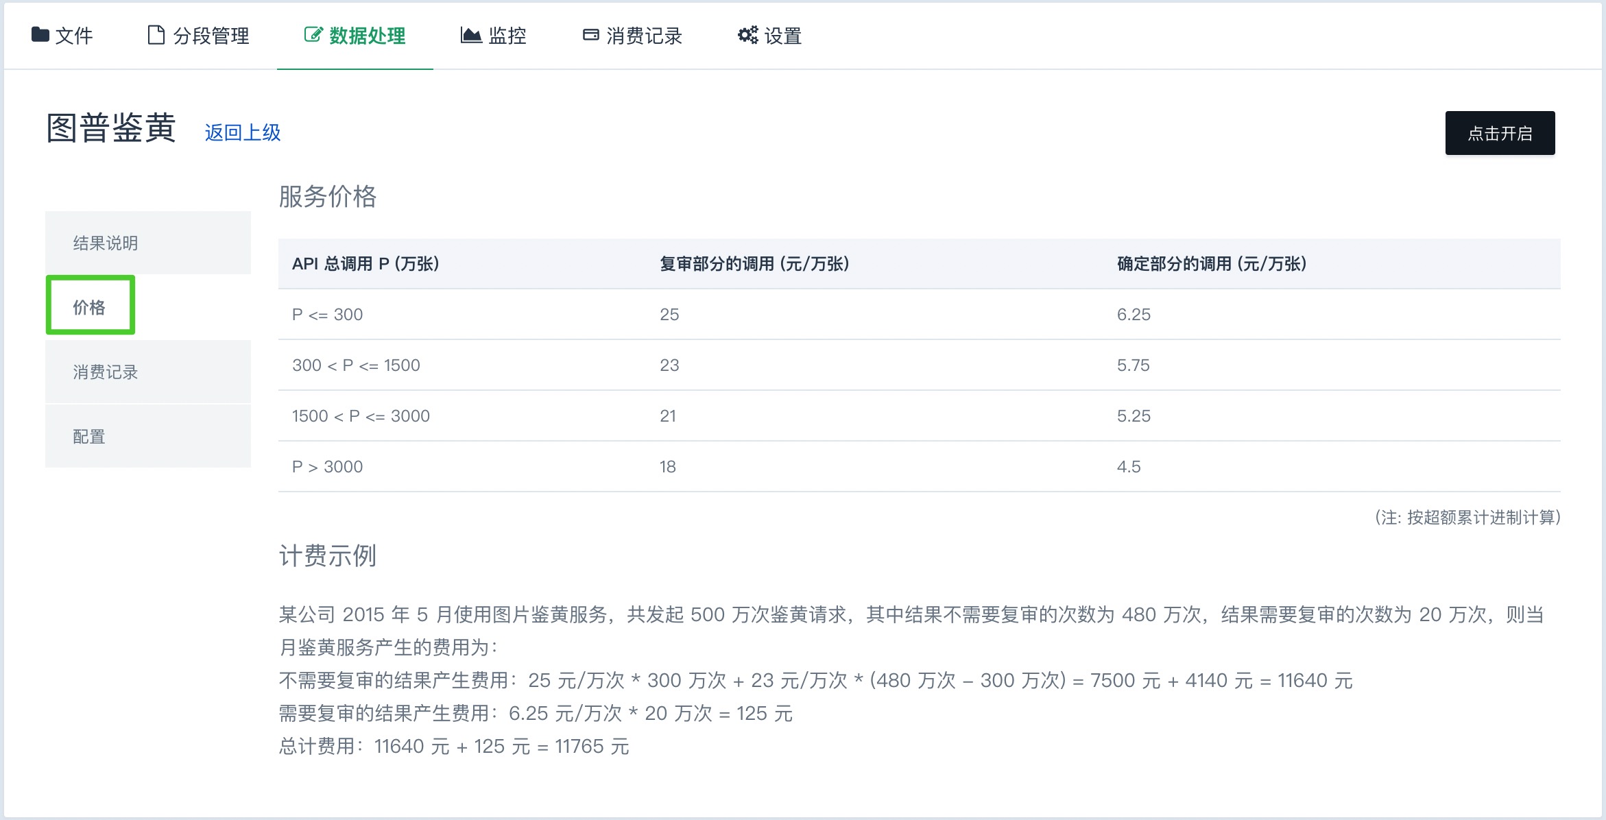Click the value 23 in the table
Screen dimensions: 1606x820
669,365
